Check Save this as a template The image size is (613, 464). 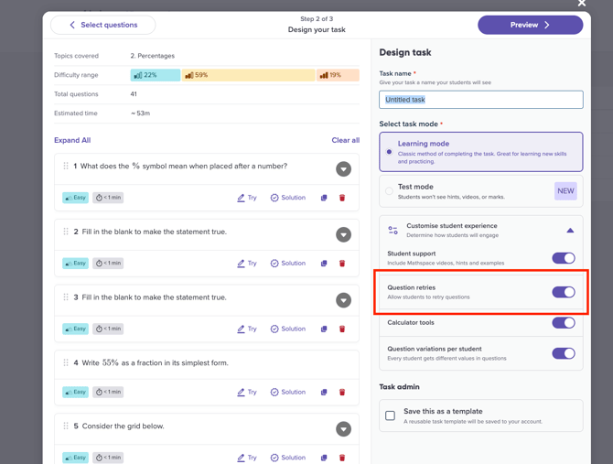(391, 415)
